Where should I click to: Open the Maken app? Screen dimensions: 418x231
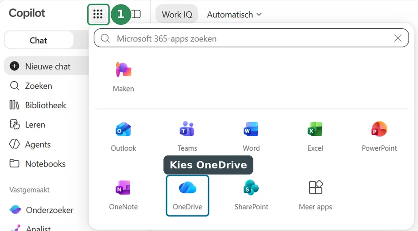pos(123,77)
